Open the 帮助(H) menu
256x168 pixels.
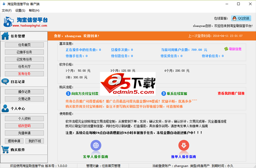[34, 11]
